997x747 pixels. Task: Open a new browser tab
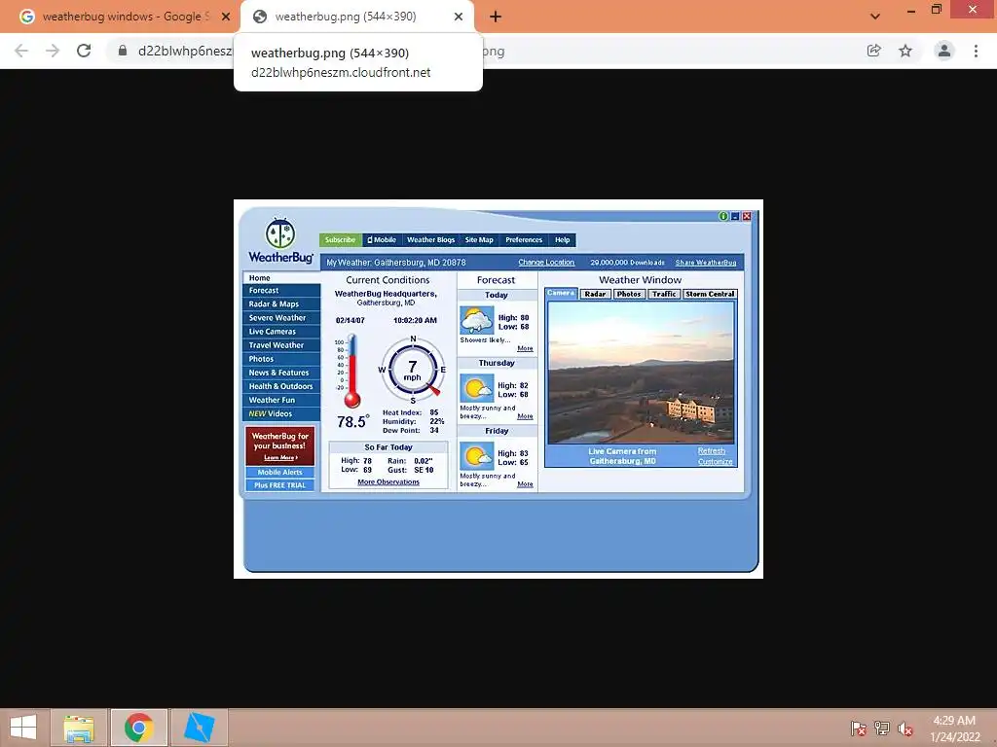coord(496,17)
